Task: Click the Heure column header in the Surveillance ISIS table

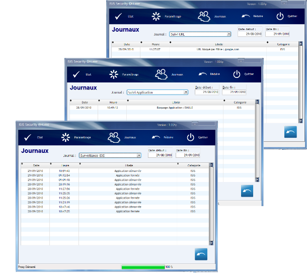Action: (x=65, y=165)
